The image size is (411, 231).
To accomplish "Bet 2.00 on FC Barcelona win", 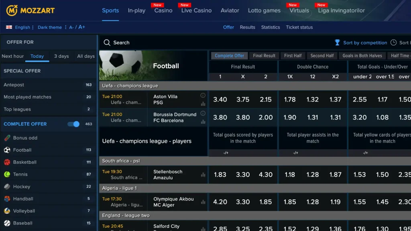I will coord(266,118).
